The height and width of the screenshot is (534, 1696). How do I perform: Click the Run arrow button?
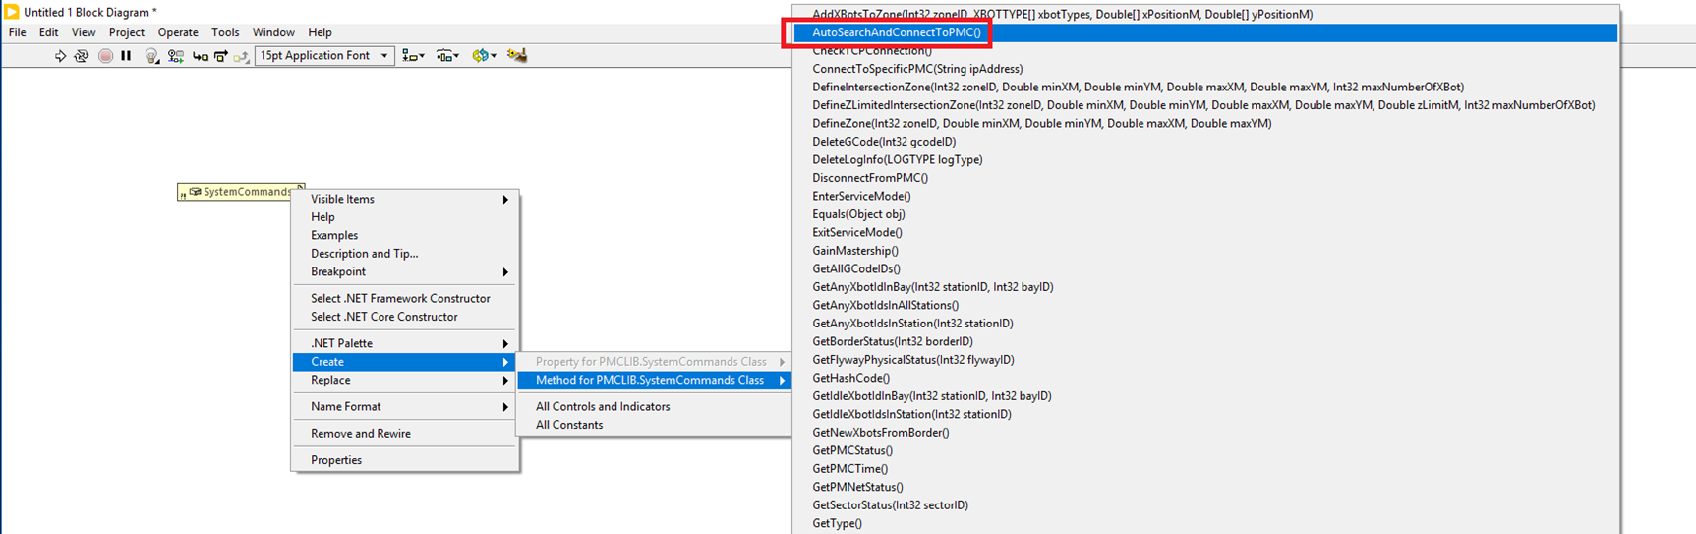(x=60, y=56)
